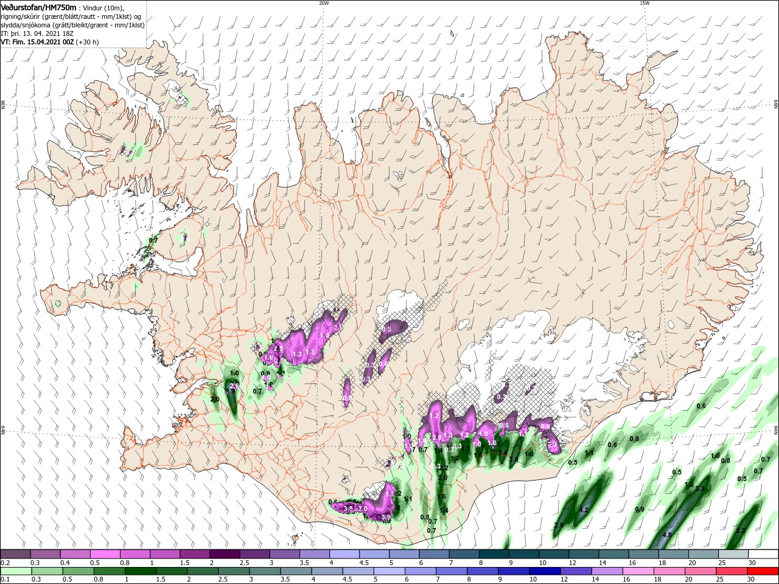Click the 'rigning/skúrir' legend description line
Viewport: 779px width, 584px height.
pyautogui.click(x=71, y=16)
